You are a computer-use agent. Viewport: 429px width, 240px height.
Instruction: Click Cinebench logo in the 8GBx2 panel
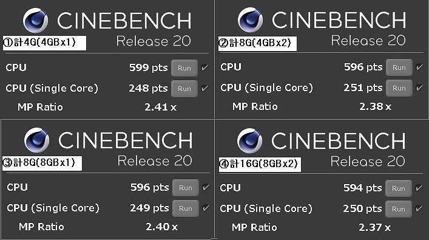(x=249, y=140)
